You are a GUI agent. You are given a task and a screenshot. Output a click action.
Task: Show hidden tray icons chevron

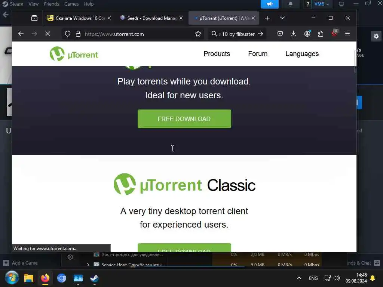pyautogui.click(x=299, y=278)
